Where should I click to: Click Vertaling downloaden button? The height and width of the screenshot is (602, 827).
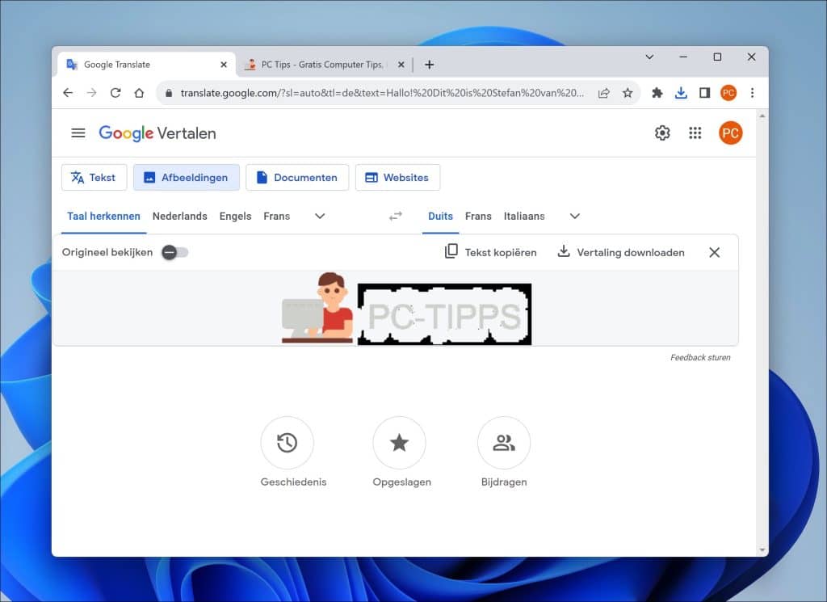pos(621,252)
